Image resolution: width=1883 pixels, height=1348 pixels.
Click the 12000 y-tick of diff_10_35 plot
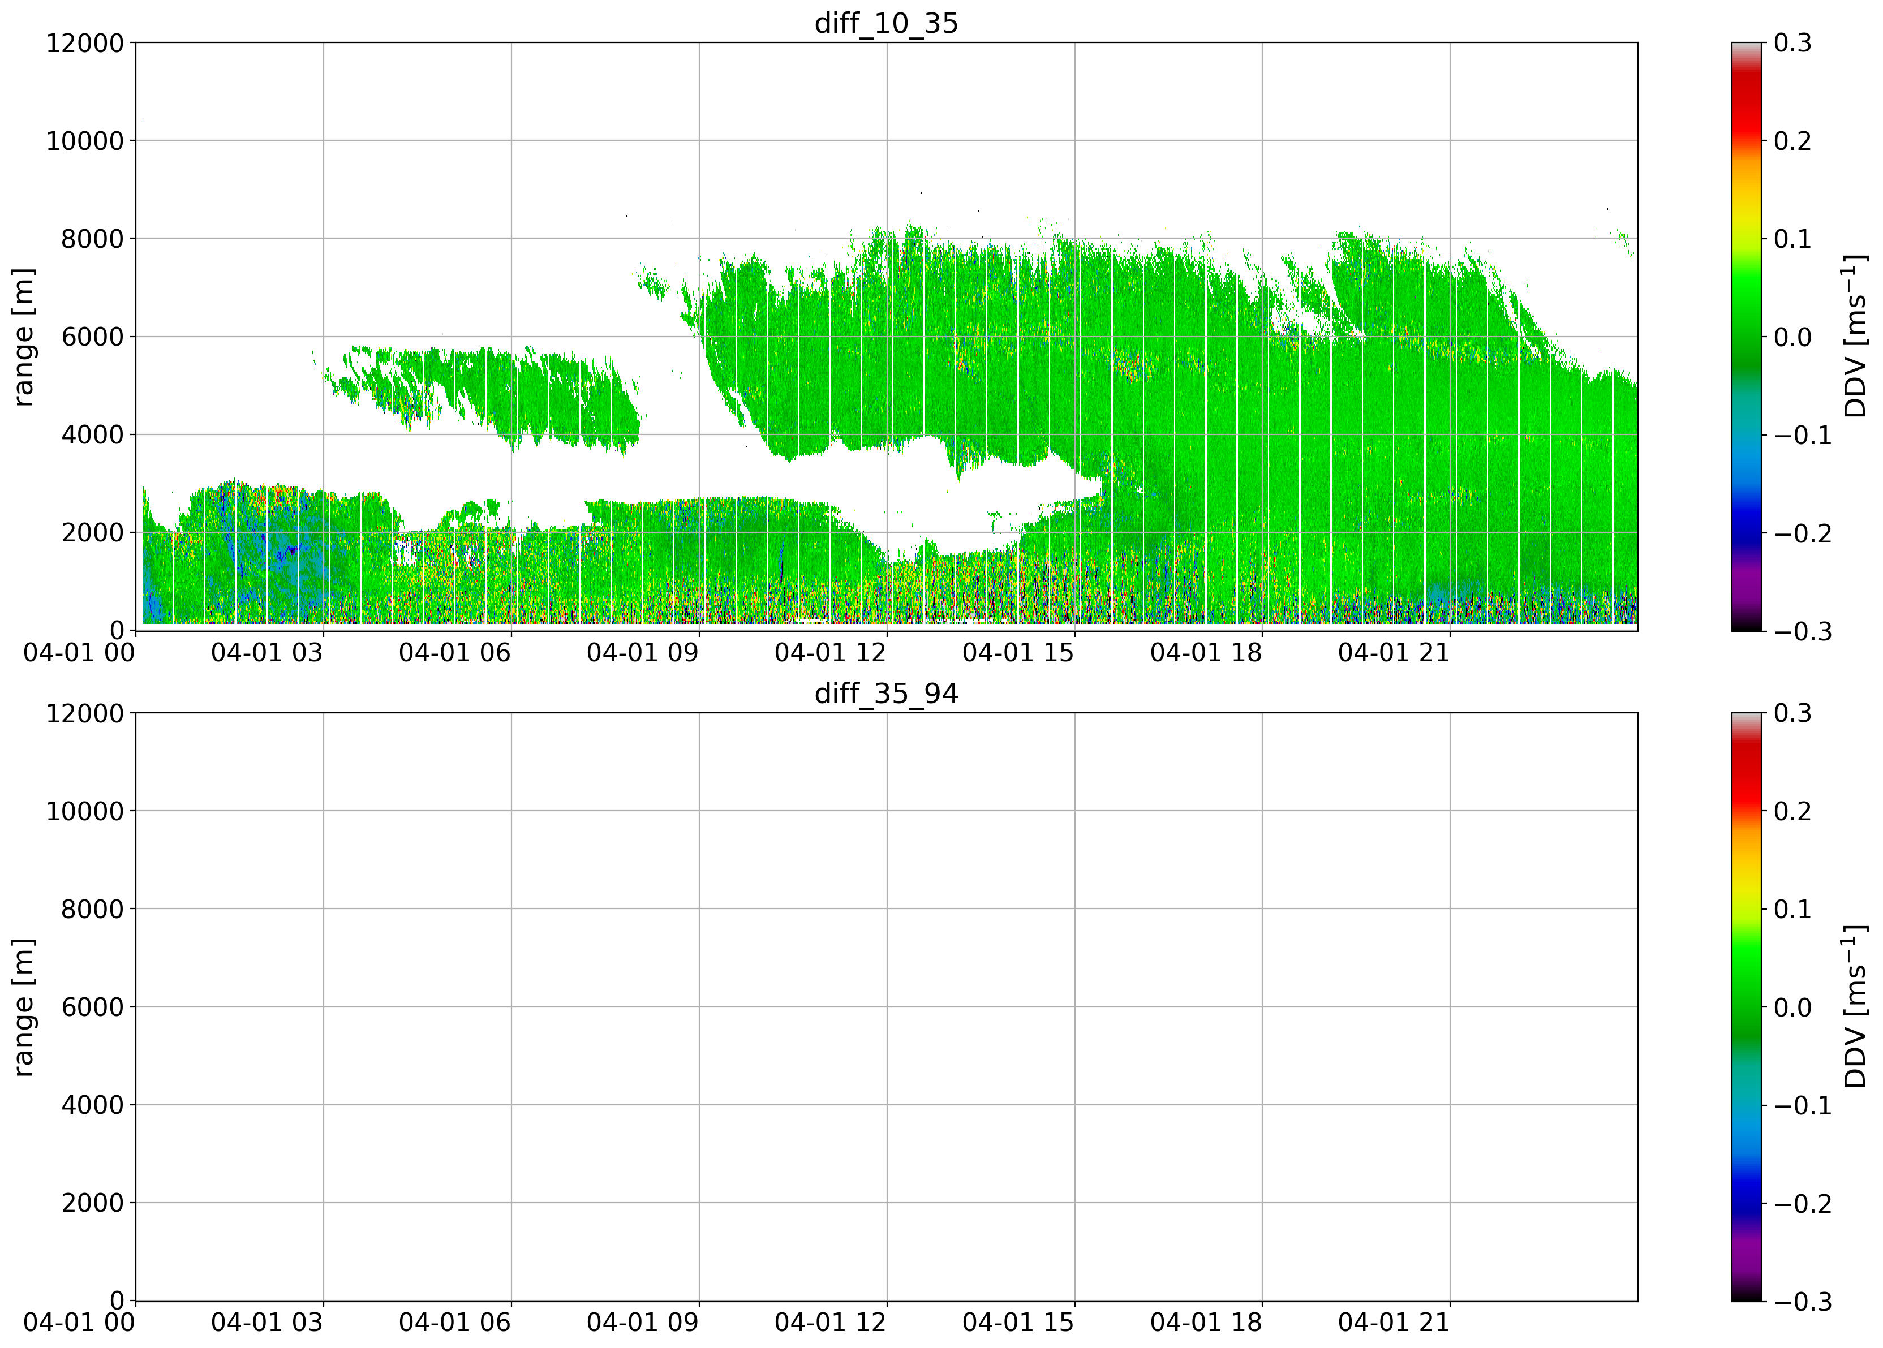[85, 43]
